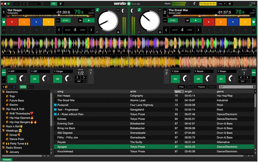Open Echo effect dropdown
The width and height of the screenshot is (259, 162).
[x=181, y=71]
